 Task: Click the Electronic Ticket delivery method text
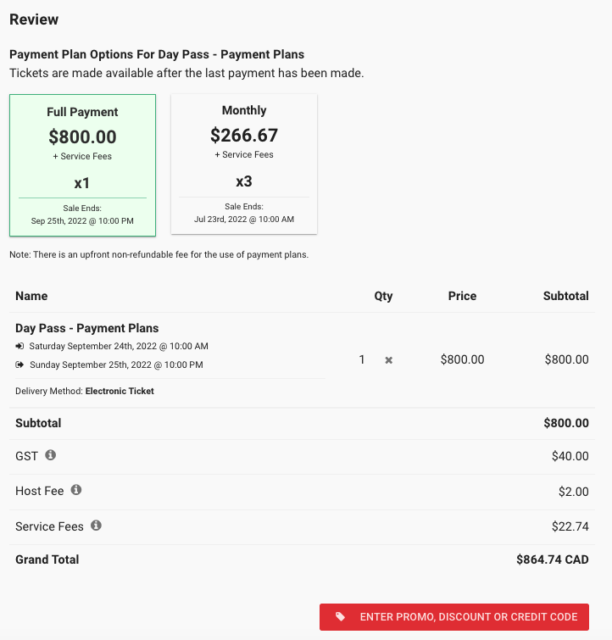click(120, 391)
